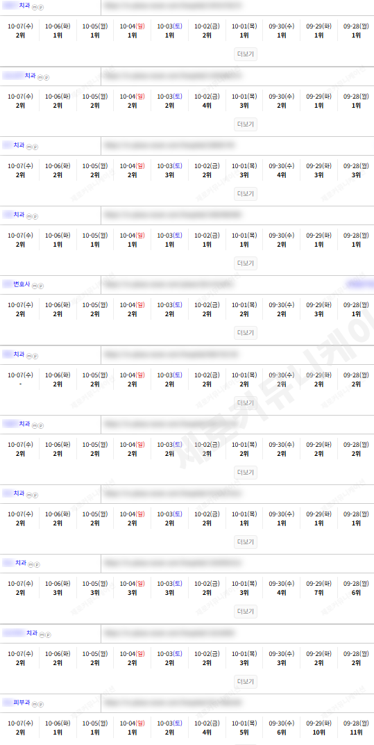Click m icon of topmost 치과 entry

35,7
